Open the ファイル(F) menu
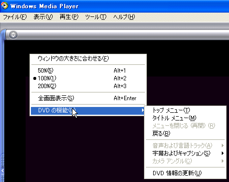Screen dimensions: 229x182 [15, 17]
